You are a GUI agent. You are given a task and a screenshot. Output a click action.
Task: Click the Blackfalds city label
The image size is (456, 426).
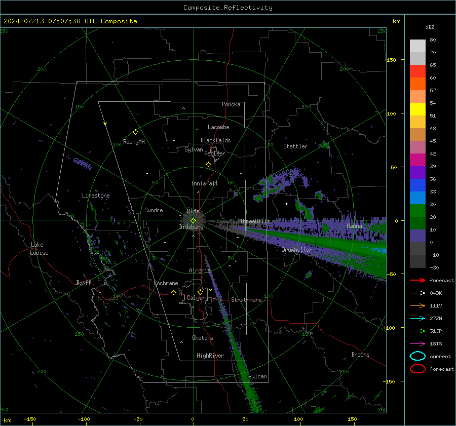[x=215, y=140]
